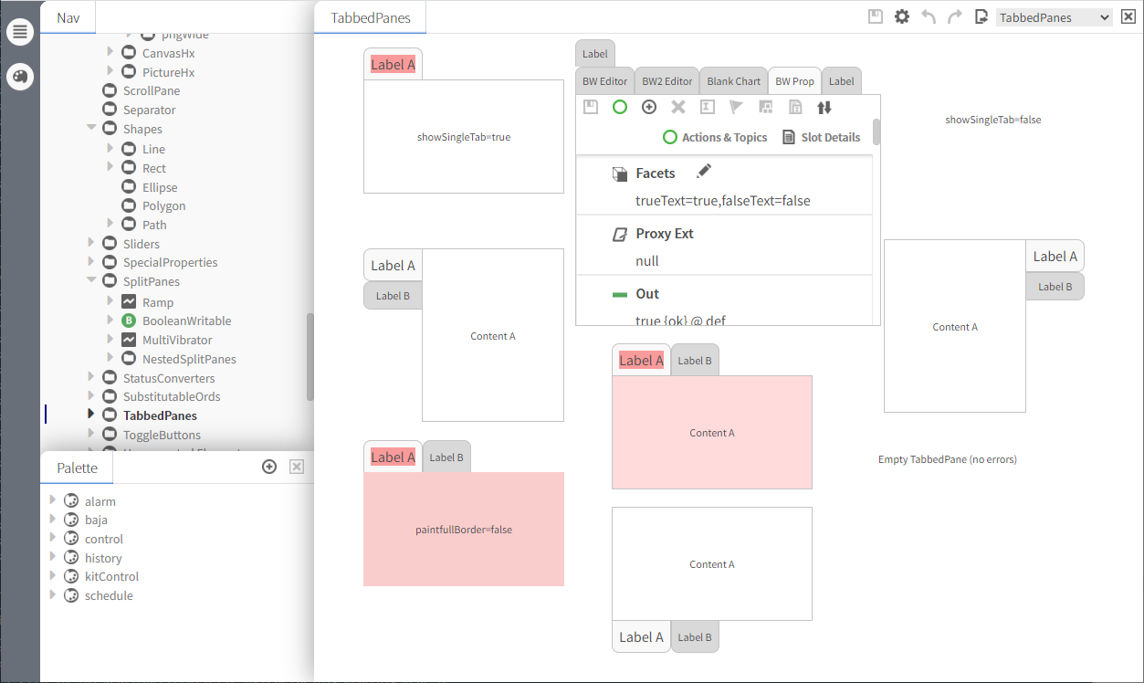1144x683 pixels.
Task: Open the settings gear in the TabbedPanes header
Action: pos(902,16)
